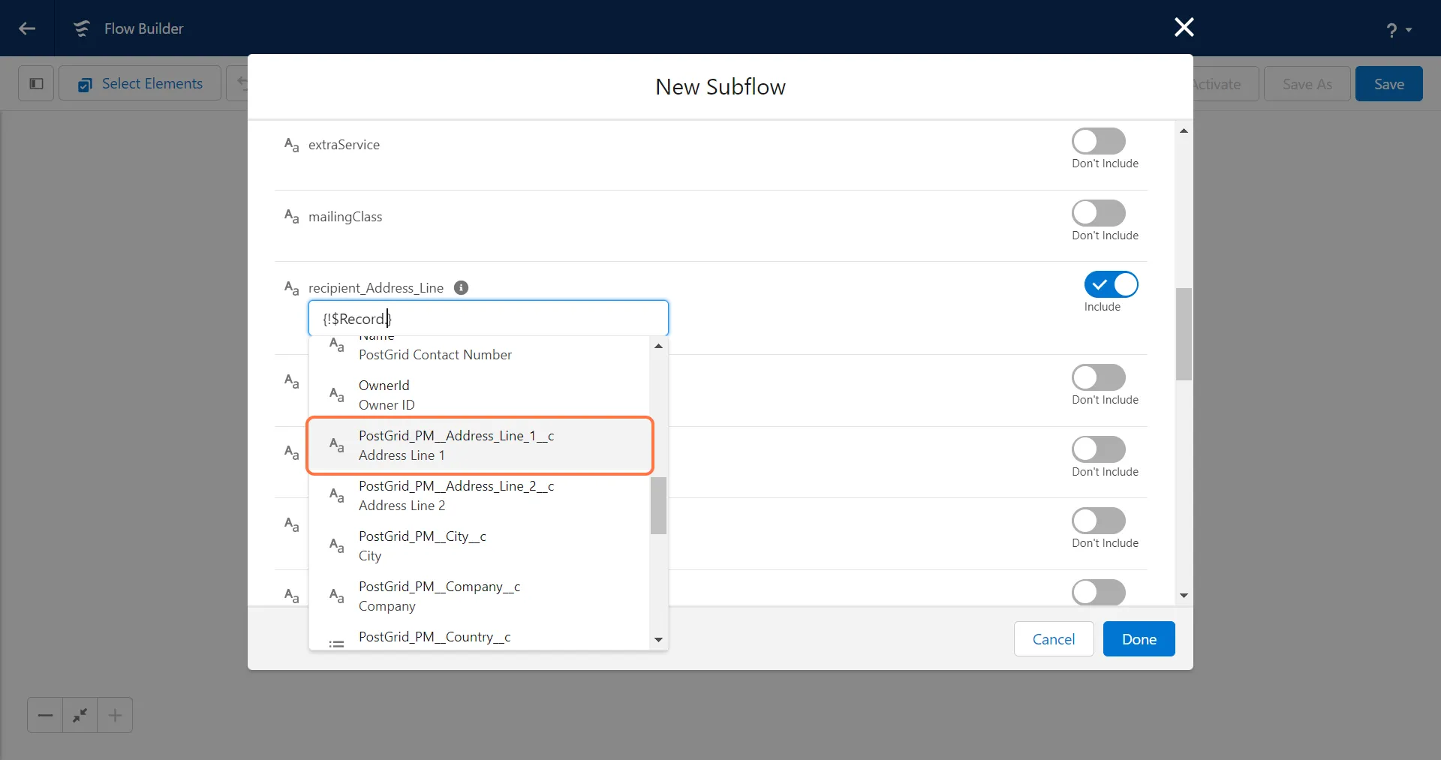Click the back arrow in Flow Builder header
This screenshot has width=1441, height=760.
pos(27,29)
